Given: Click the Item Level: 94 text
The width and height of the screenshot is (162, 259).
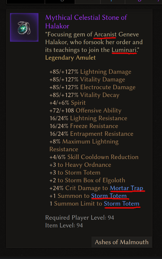Looking at the screenshot, I should pos(64,225).
